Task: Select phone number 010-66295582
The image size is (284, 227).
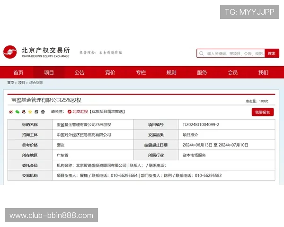Action: [x=208, y=175]
